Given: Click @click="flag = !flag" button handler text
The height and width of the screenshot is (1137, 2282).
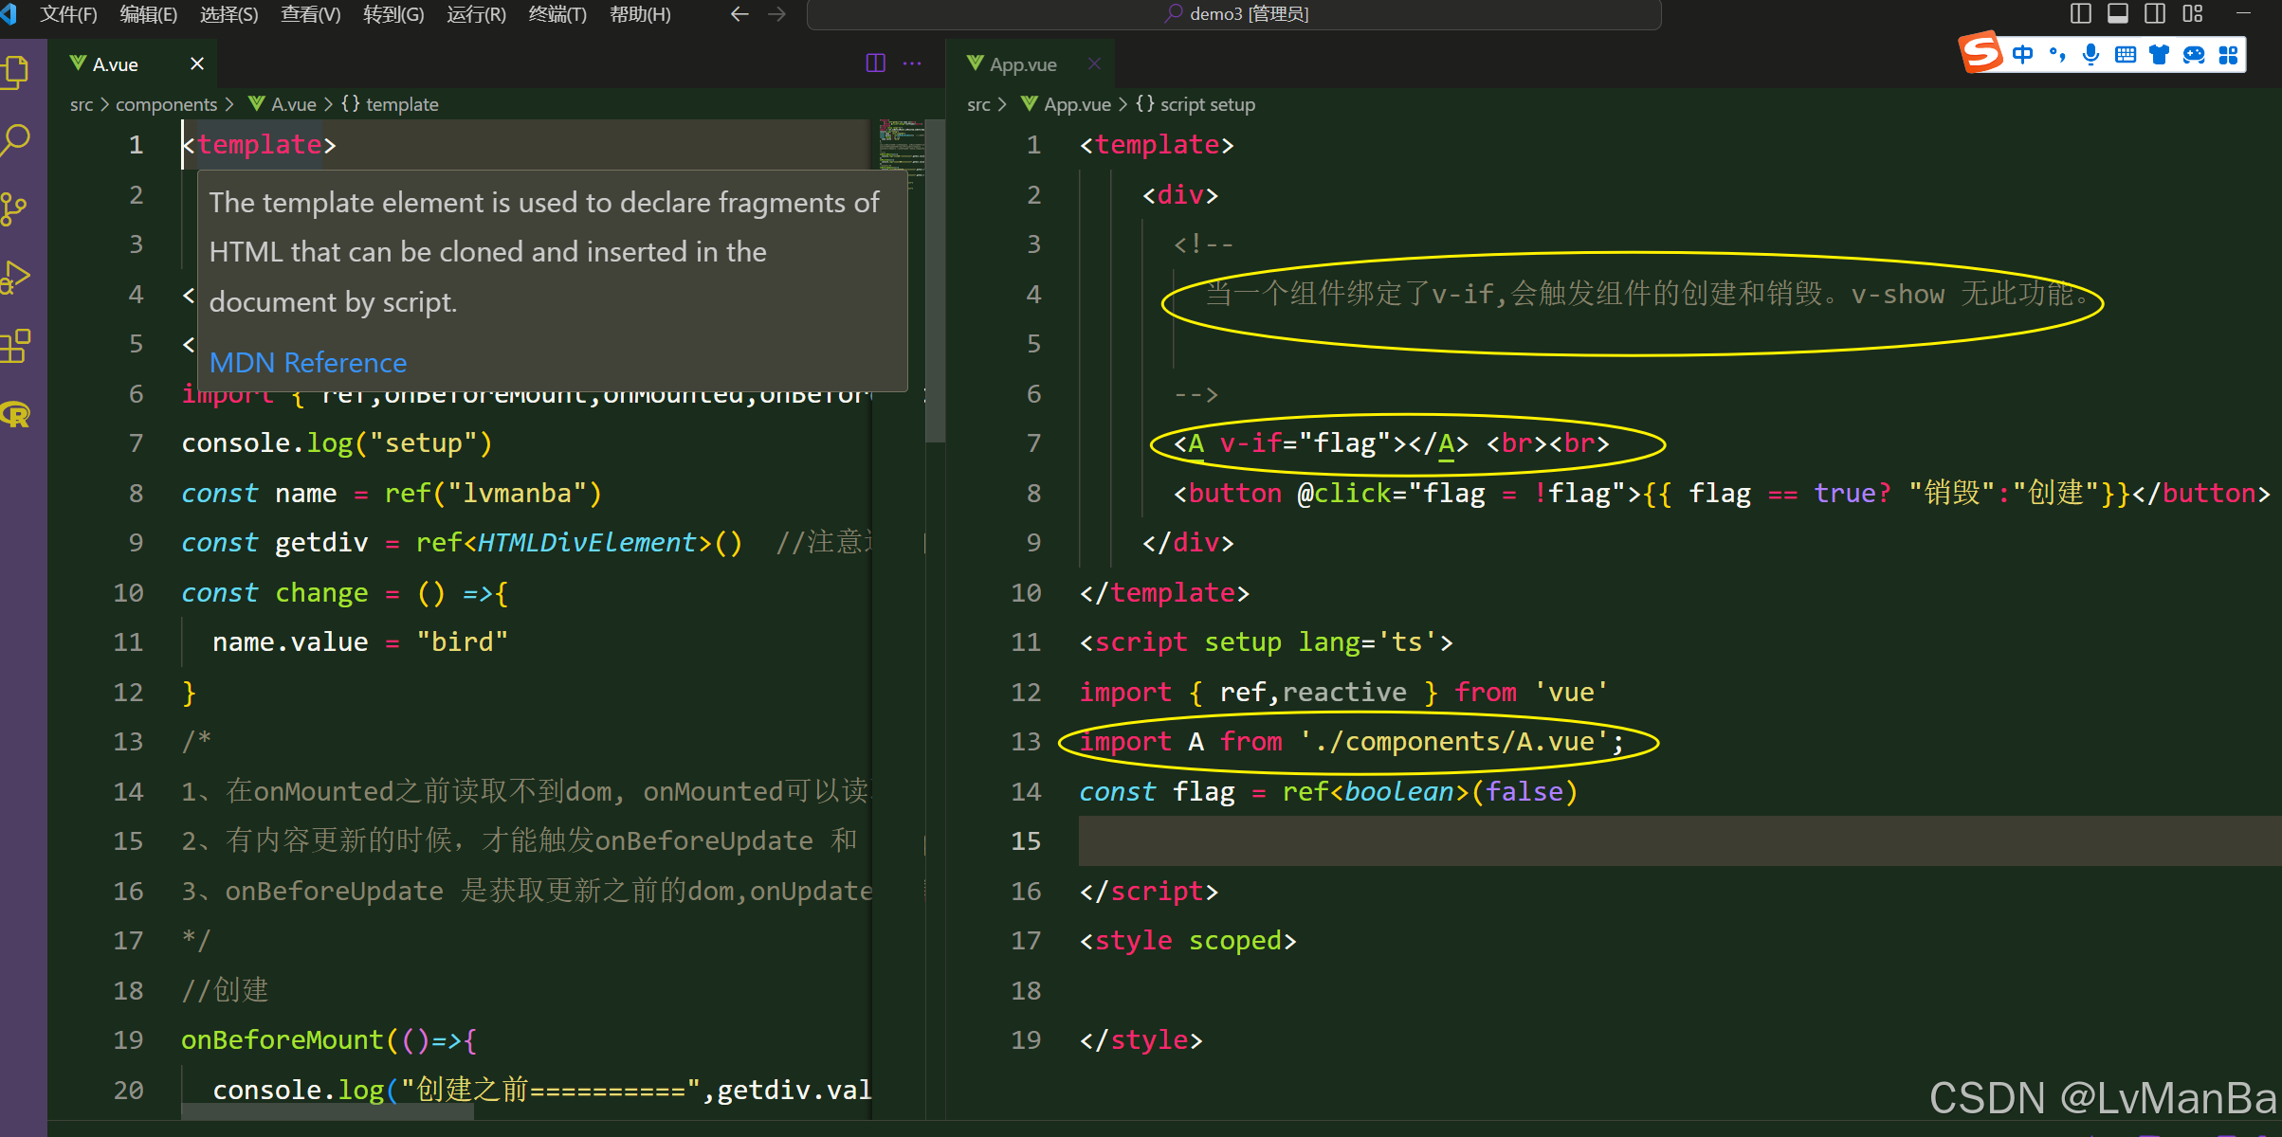Looking at the screenshot, I should (x=1463, y=494).
